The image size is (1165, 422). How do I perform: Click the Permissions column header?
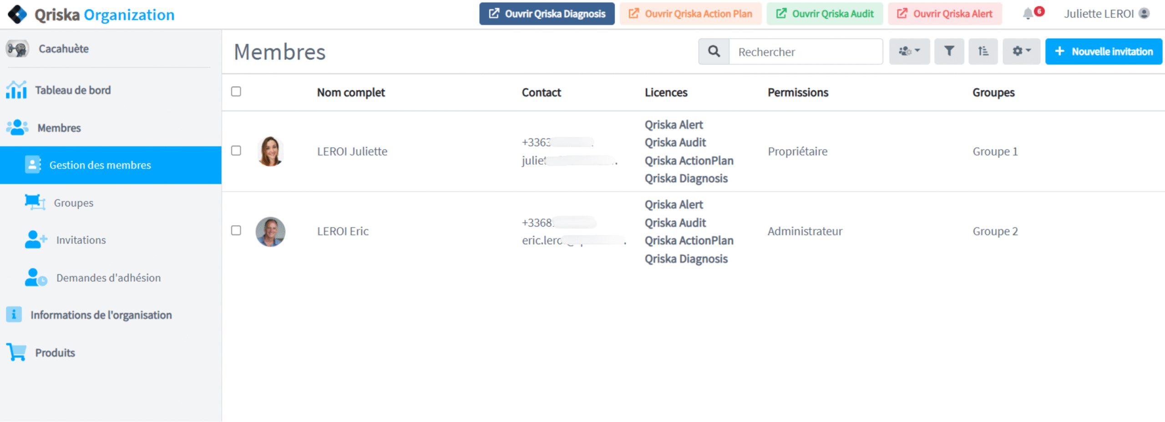tap(798, 92)
